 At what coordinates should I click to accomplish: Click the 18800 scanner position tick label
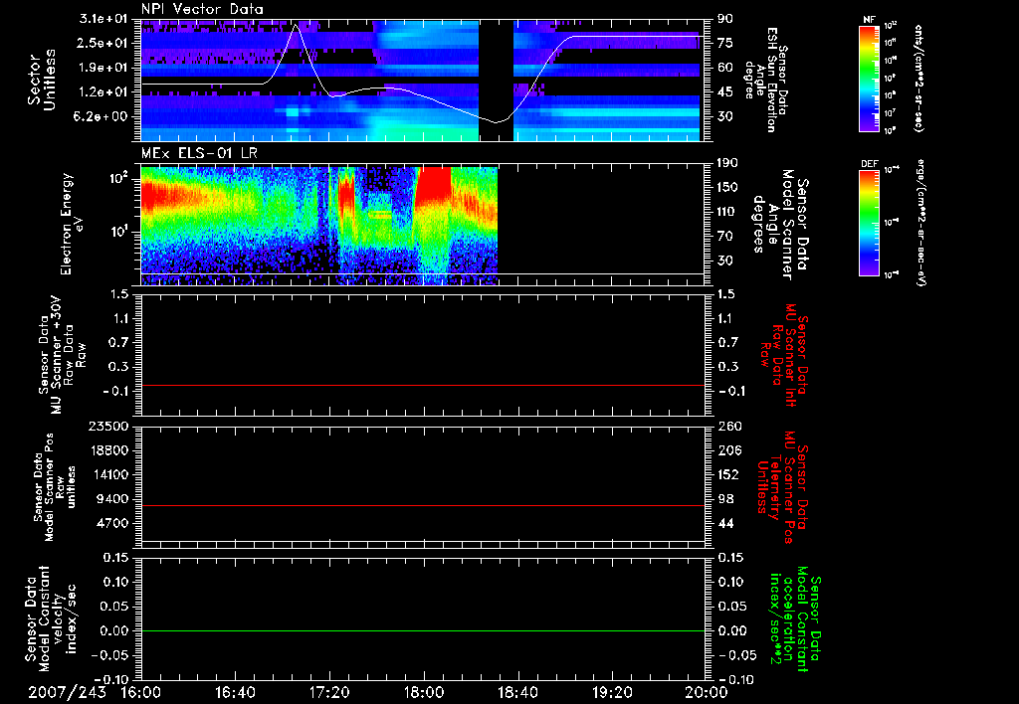(x=110, y=450)
